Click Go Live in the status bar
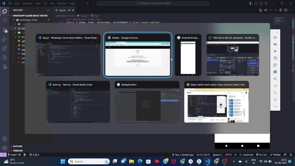 [261, 155]
